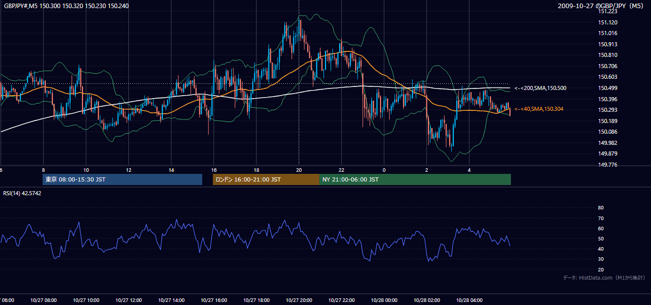This screenshot has height=305, width=651.
Task: Click bottom time label 10/27 14:00
Action: point(171,300)
